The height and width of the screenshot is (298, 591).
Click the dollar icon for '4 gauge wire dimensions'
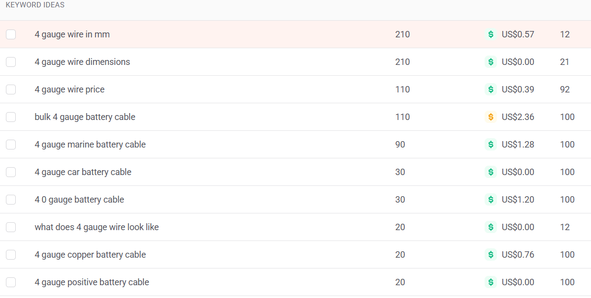(x=491, y=62)
